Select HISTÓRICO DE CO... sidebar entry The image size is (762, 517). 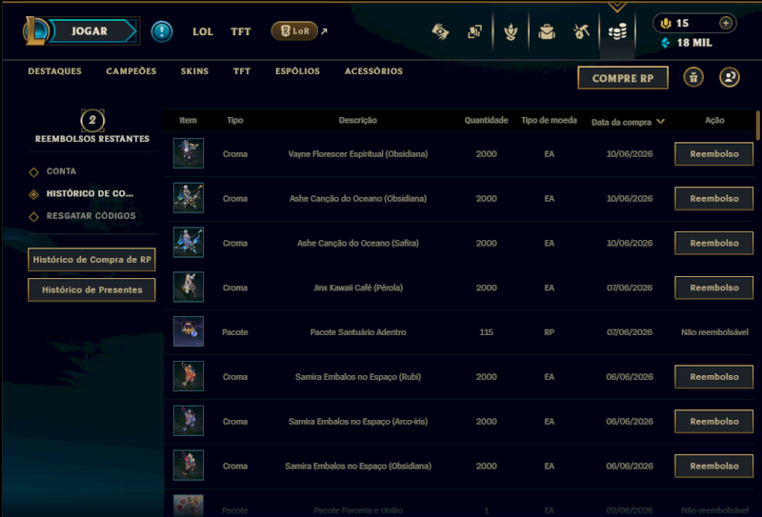90,193
